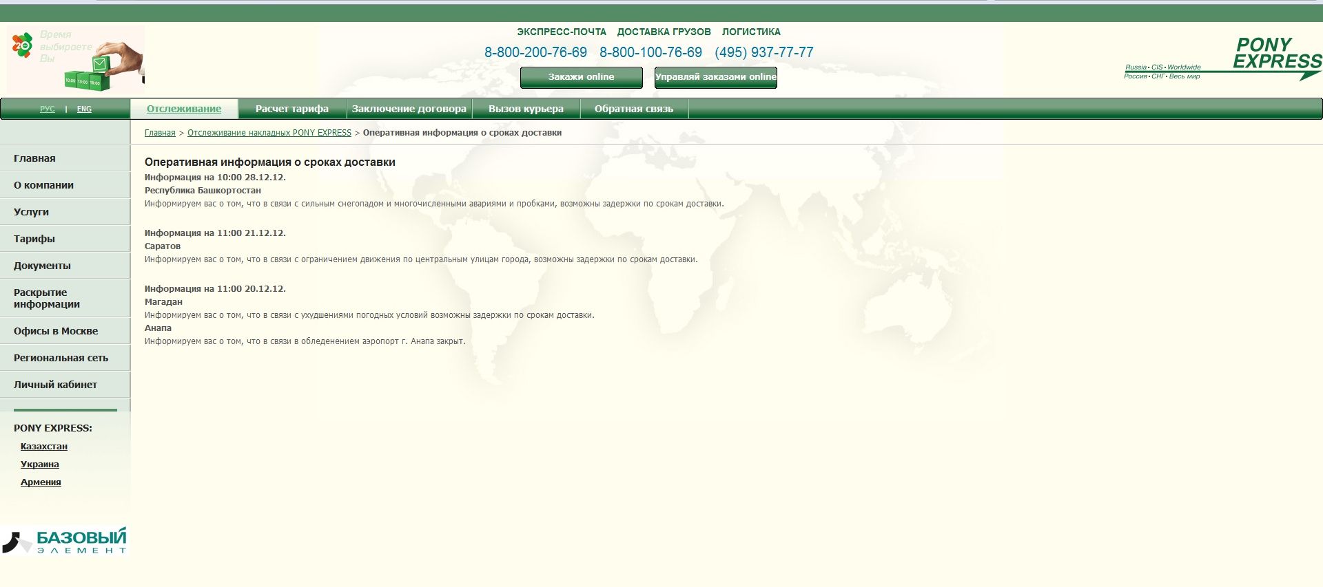Follow the Армения link

pos(41,482)
